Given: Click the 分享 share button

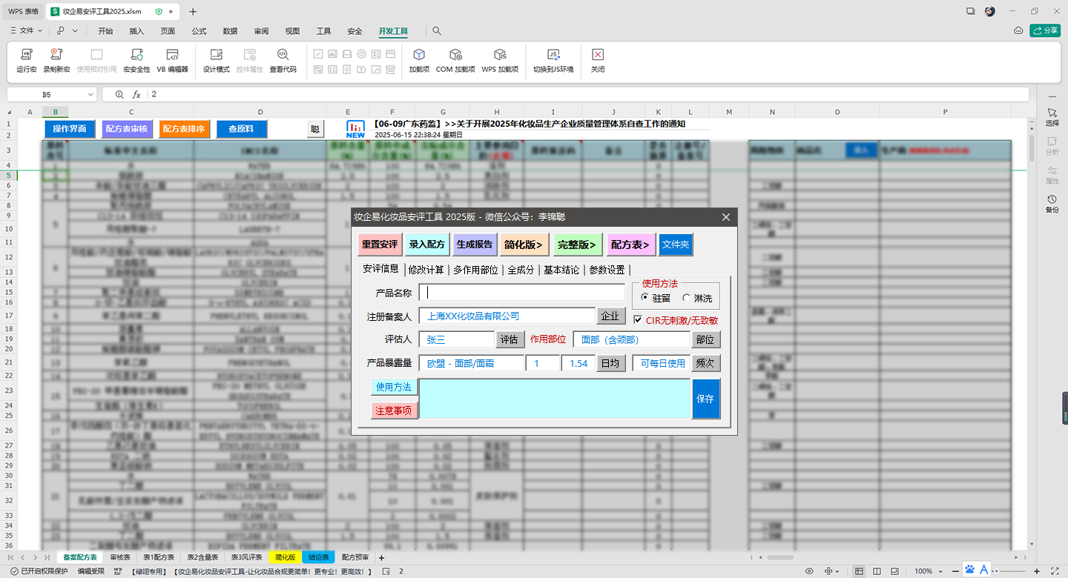Looking at the screenshot, I should (1045, 30).
